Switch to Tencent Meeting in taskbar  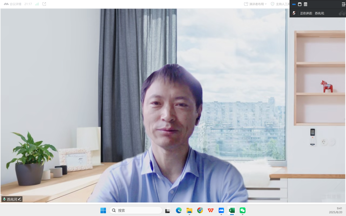tap(221, 210)
